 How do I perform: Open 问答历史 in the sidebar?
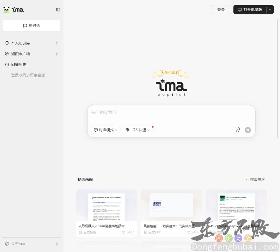tap(31, 64)
